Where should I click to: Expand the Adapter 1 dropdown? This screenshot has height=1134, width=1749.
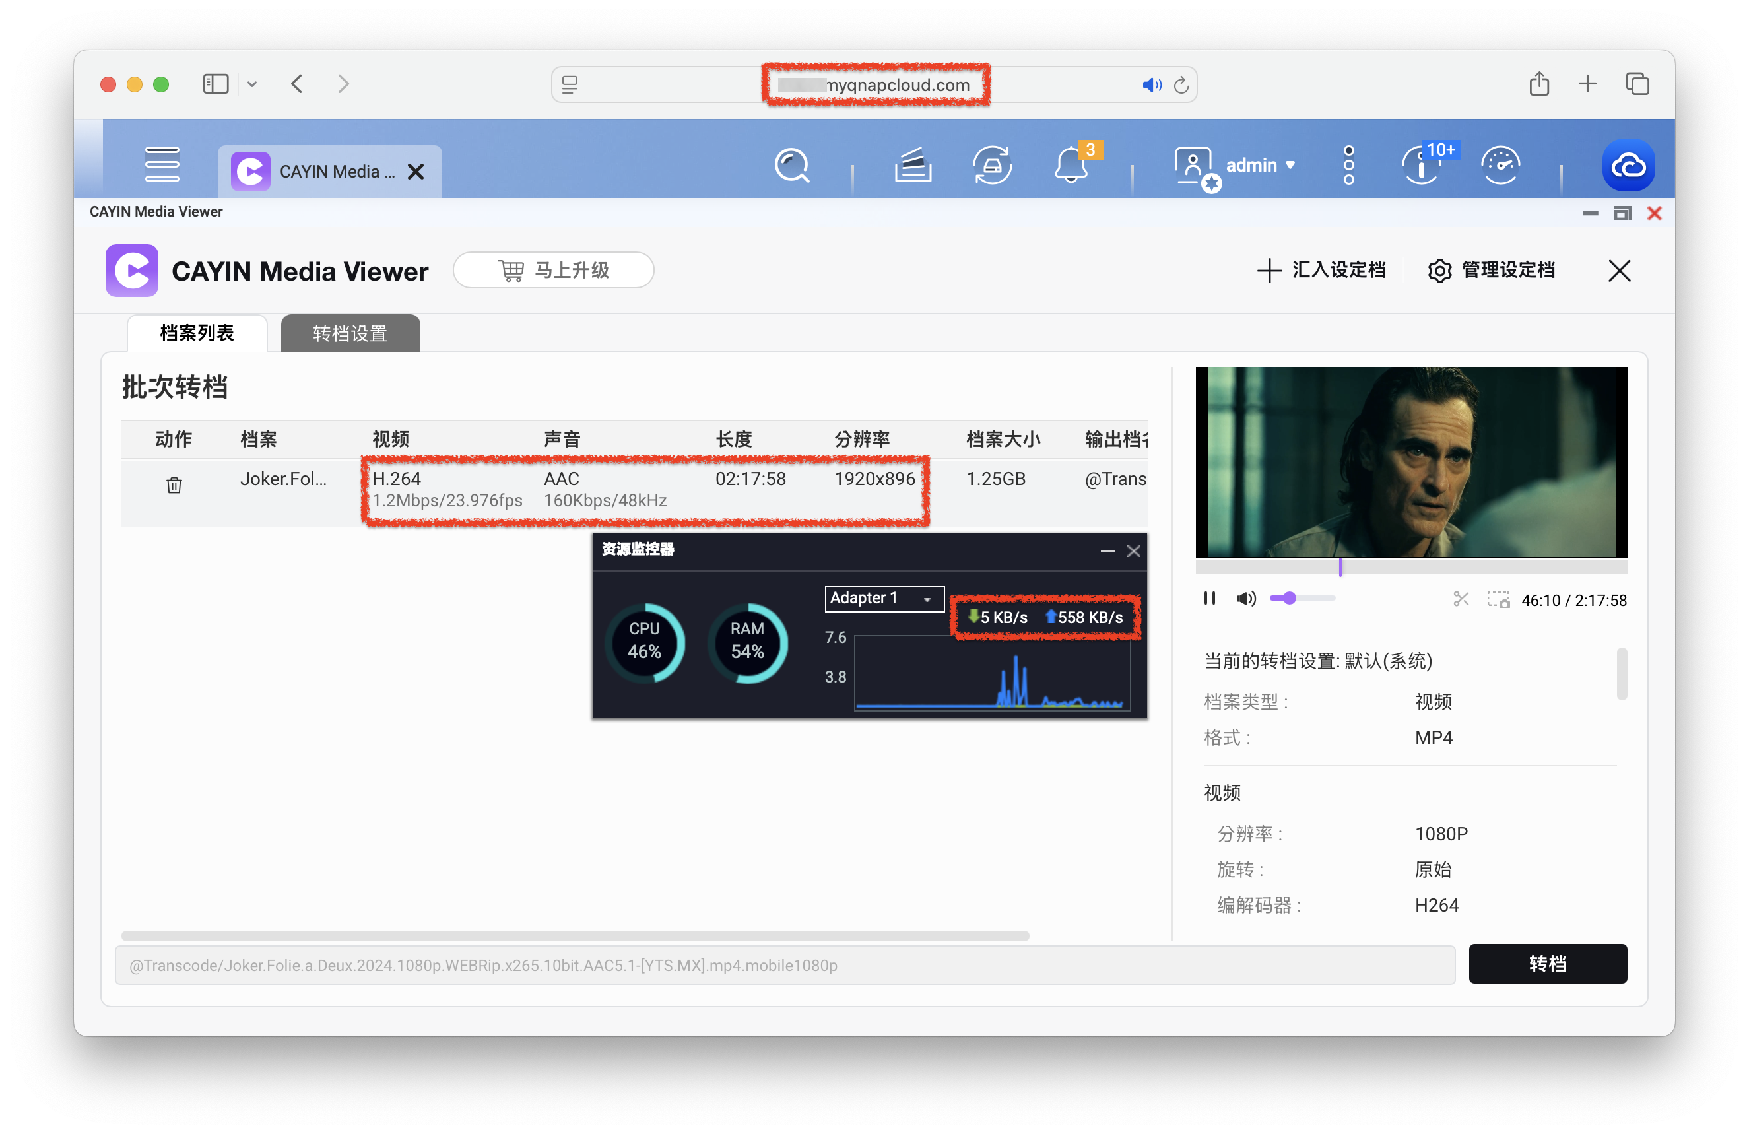pyautogui.click(x=883, y=599)
